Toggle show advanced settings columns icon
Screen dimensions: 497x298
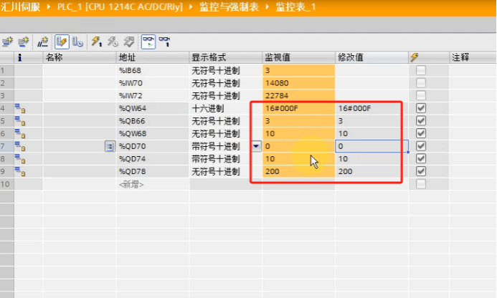[x=77, y=42]
